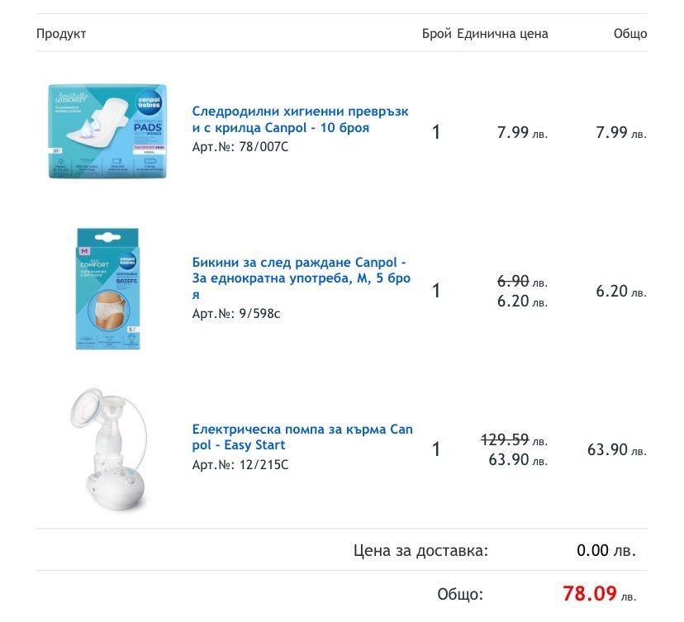
Task: Follow the 'Електрическа помпа за кърма' product link
Action: tap(302, 437)
